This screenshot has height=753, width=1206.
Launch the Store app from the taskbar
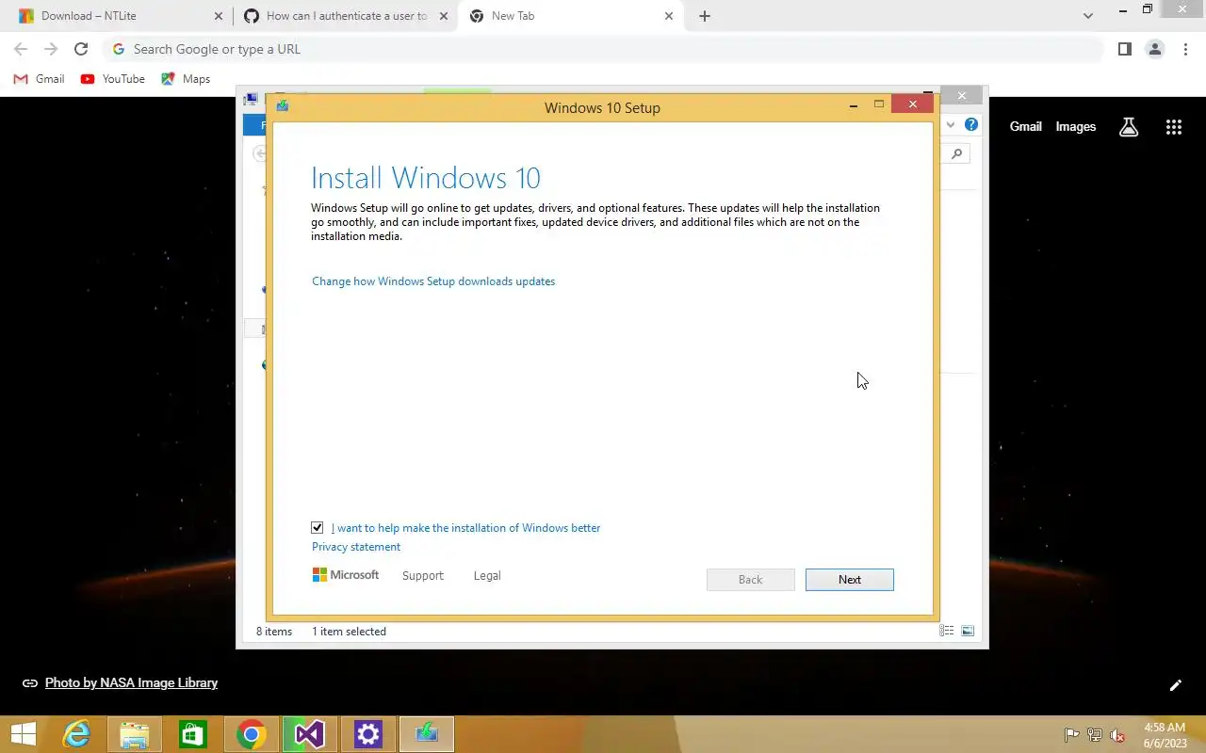(x=192, y=734)
